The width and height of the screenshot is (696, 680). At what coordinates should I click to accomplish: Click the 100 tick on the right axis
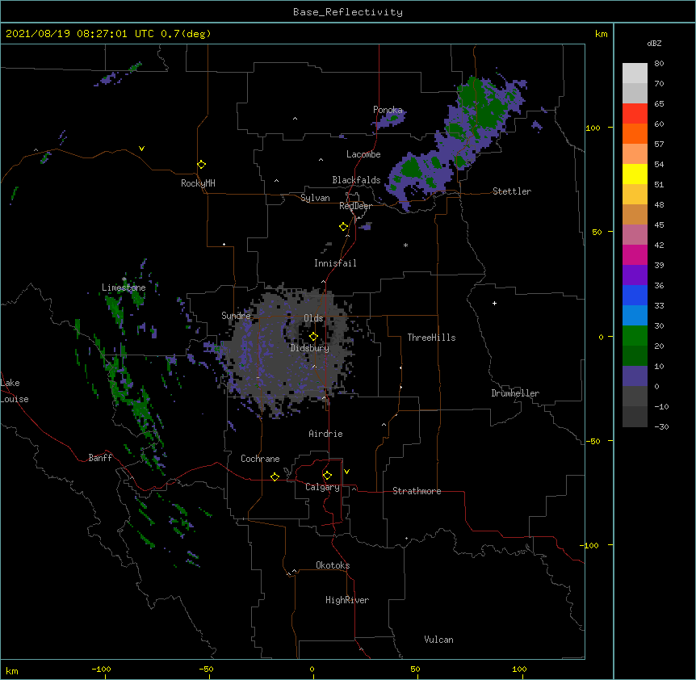coord(593,128)
